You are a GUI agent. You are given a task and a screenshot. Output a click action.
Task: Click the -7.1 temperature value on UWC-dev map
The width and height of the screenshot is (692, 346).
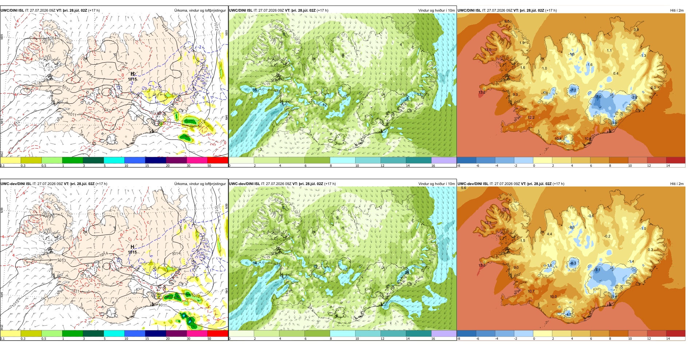(x=597, y=270)
